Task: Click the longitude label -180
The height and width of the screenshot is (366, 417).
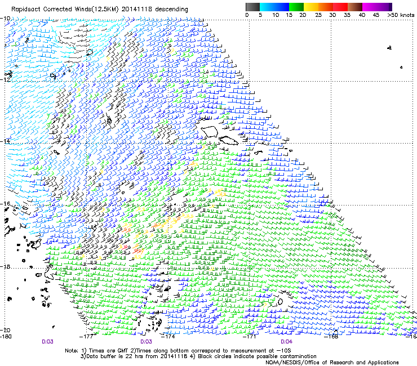Action: tap(6, 337)
